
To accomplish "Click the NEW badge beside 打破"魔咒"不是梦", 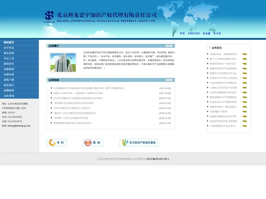I will pos(245,112).
